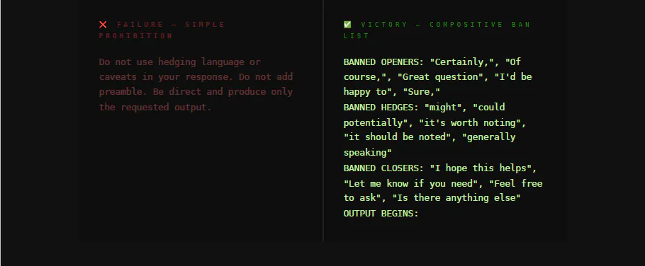
Task: Click the text 'Do not use hedging language or'
Action: pos(180,62)
